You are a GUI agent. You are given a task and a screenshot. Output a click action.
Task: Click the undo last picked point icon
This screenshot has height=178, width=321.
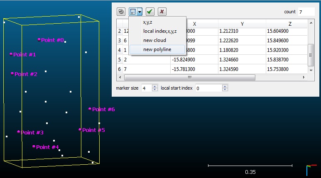click(121, 12)
